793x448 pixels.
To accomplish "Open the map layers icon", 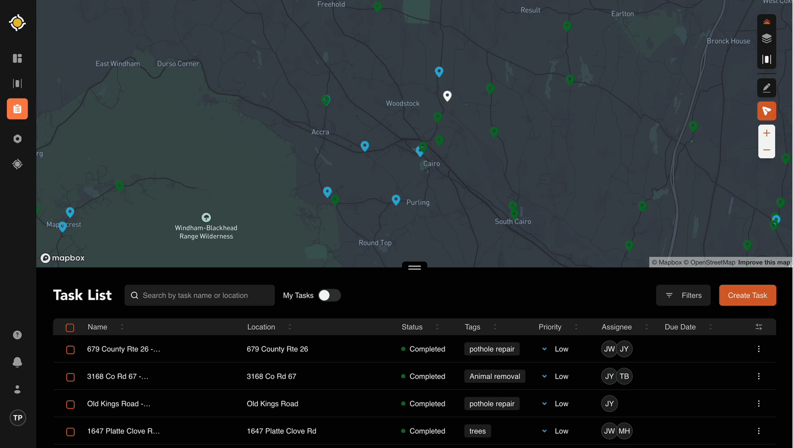I will [x=766, y=39].
